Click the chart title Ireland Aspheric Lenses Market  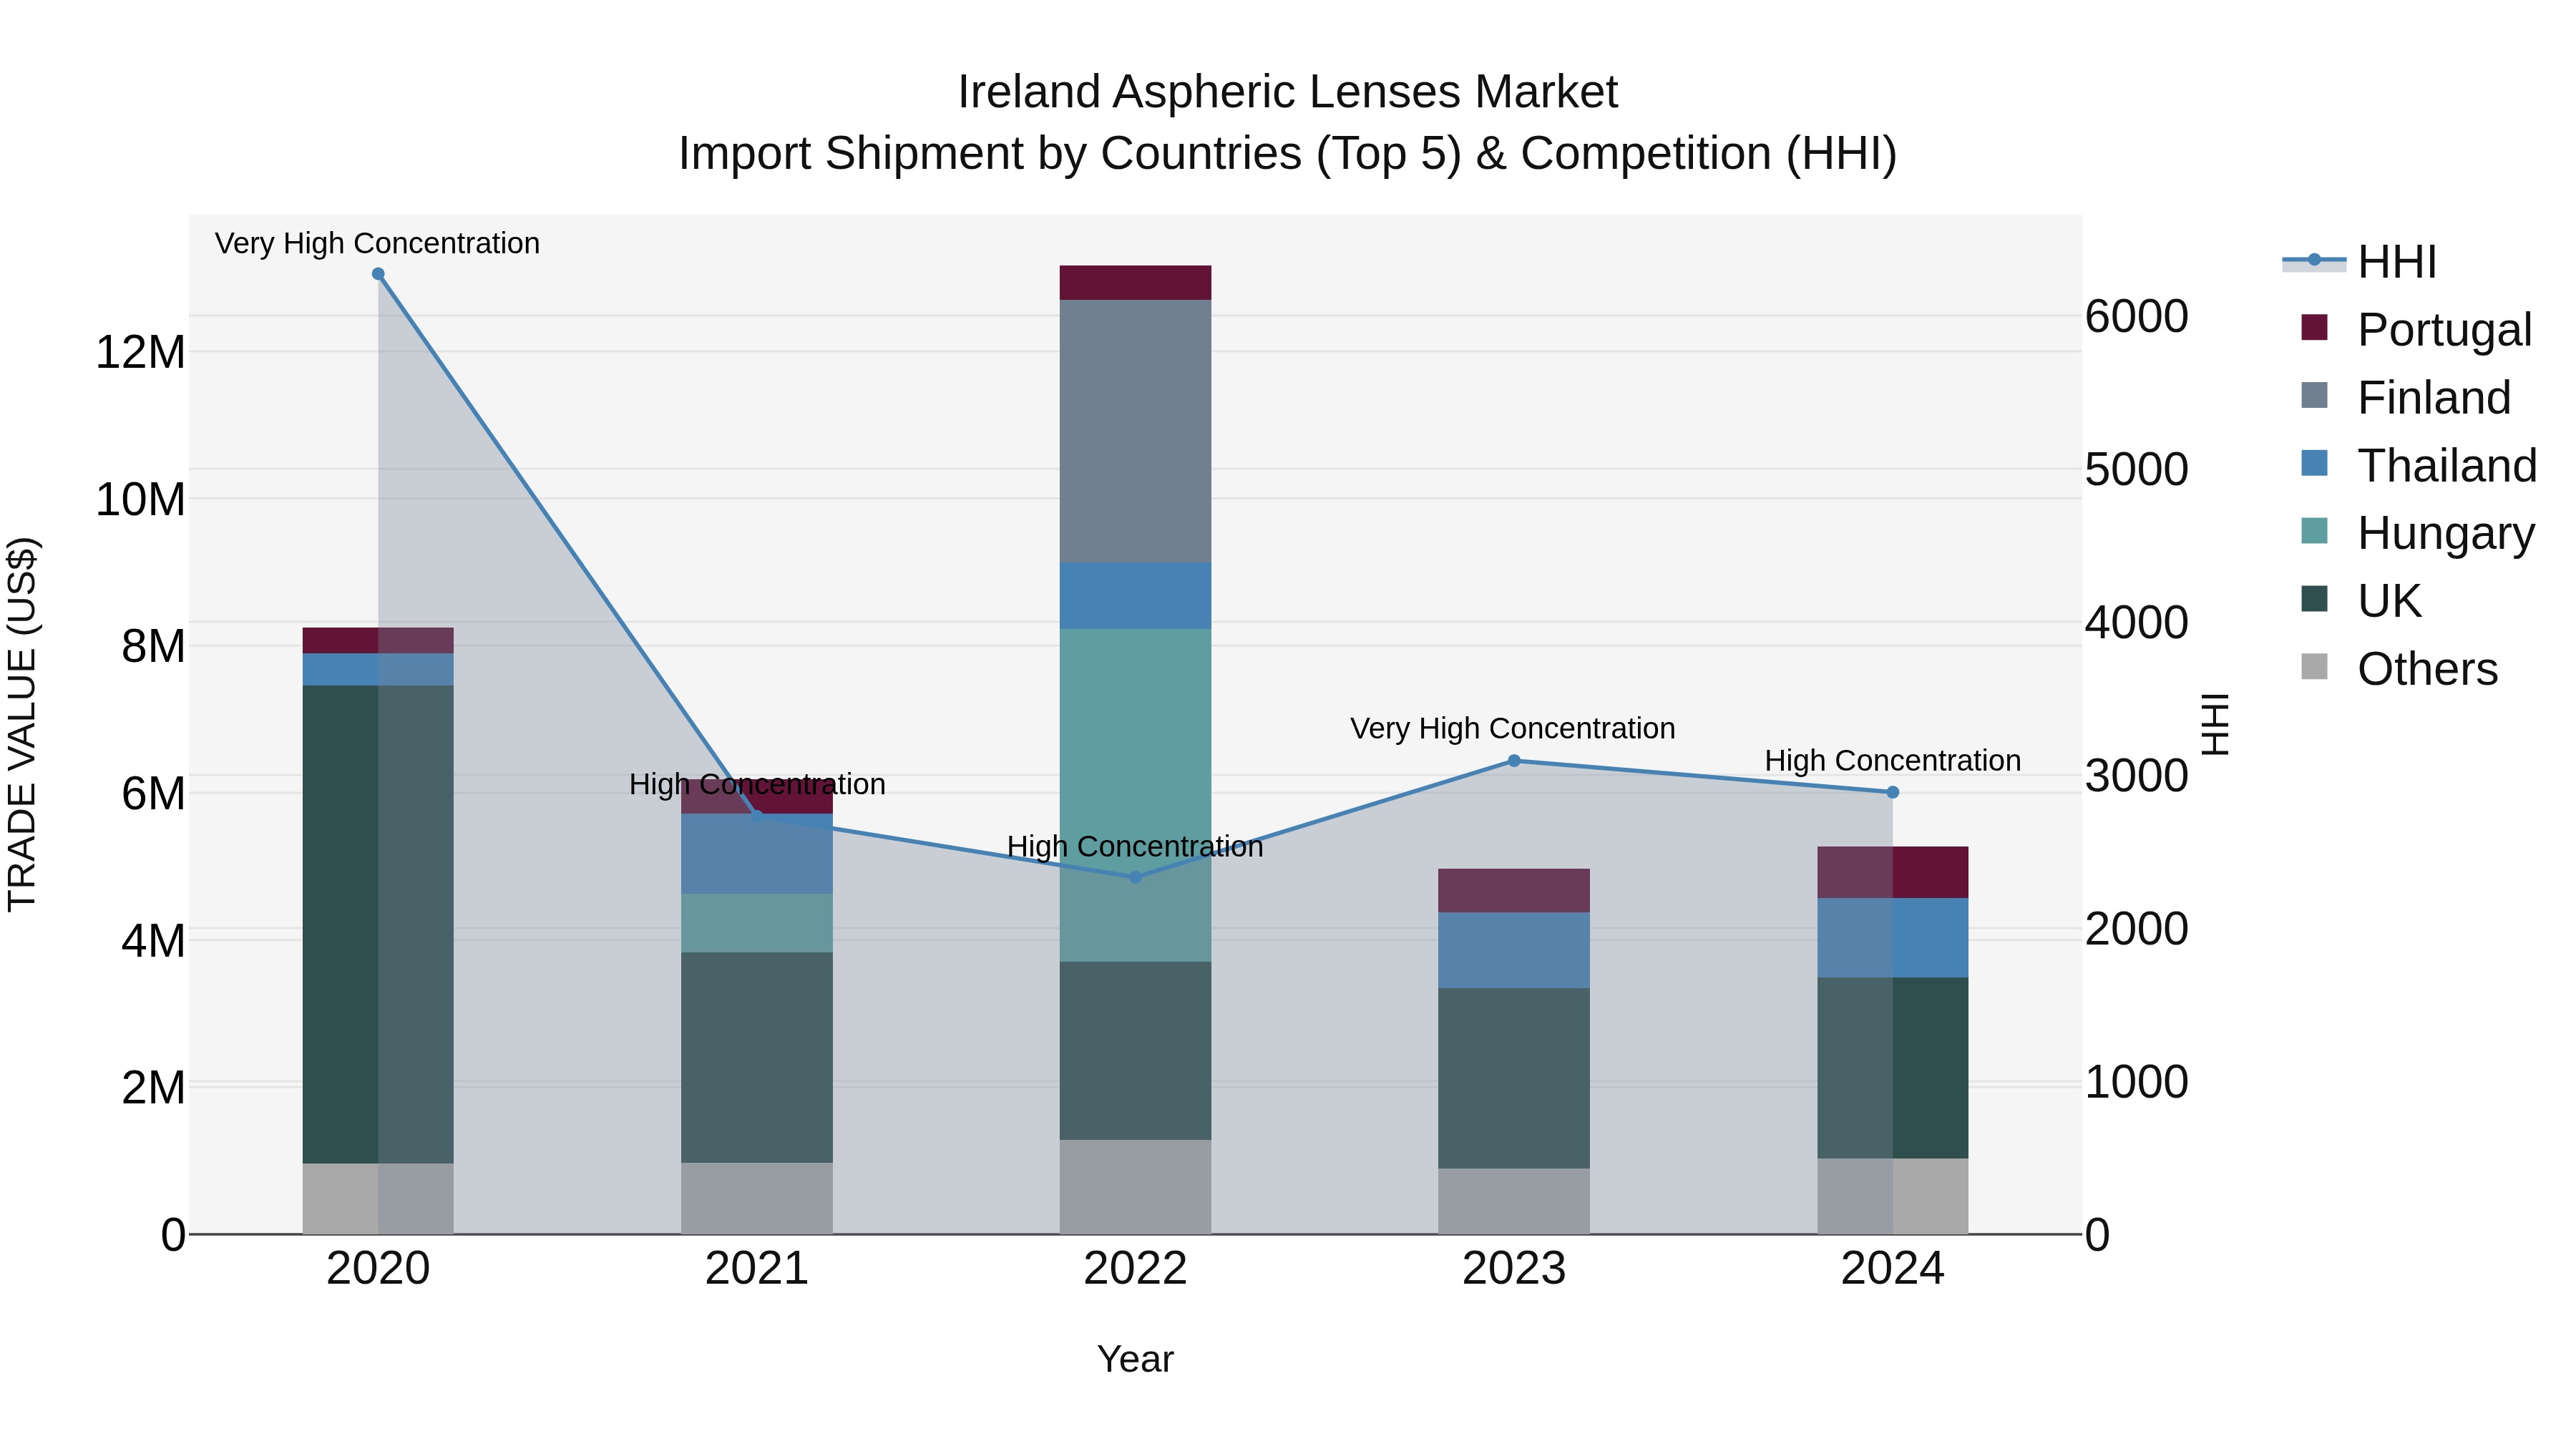click(x=1288, y=92)
